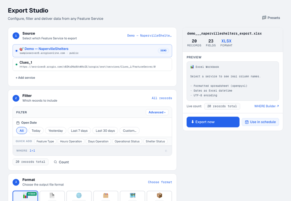The height and width of the screenshot is (201, 291).
Task: Click the sampleserver6.arcgisonline.com · public text
Action: pos(49,53)
